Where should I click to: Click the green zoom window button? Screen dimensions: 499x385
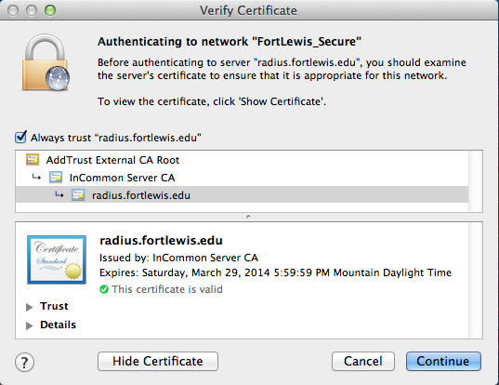click(x=50, y=10)
